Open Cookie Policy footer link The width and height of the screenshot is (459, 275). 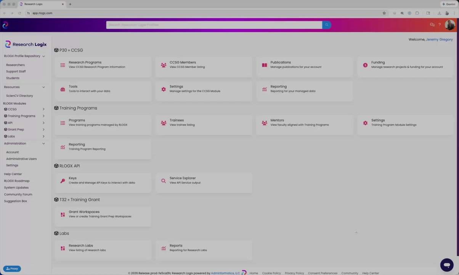tap(271, 273)
